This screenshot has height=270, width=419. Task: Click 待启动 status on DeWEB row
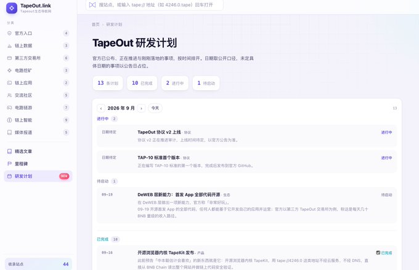(x=386, y=195)
